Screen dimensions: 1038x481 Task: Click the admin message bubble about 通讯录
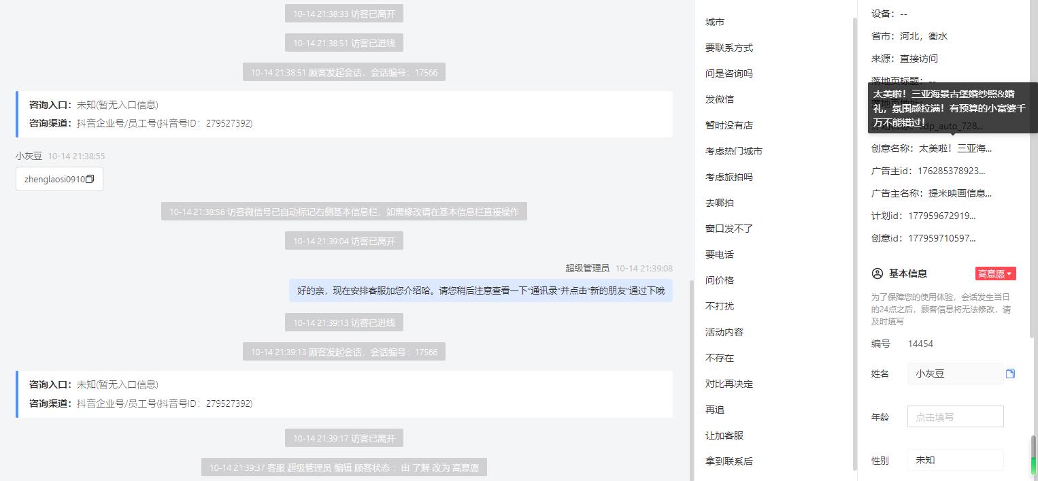tap(481, 291)
